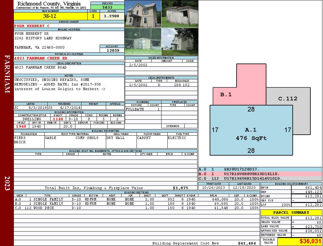Select the card number 1 field
Screen dimensions: 323x246
93,16
